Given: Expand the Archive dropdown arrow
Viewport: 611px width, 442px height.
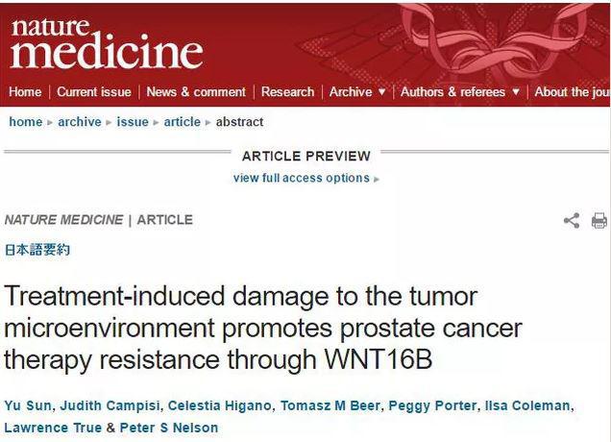Looking at the screenshot, I should point(382,92).
